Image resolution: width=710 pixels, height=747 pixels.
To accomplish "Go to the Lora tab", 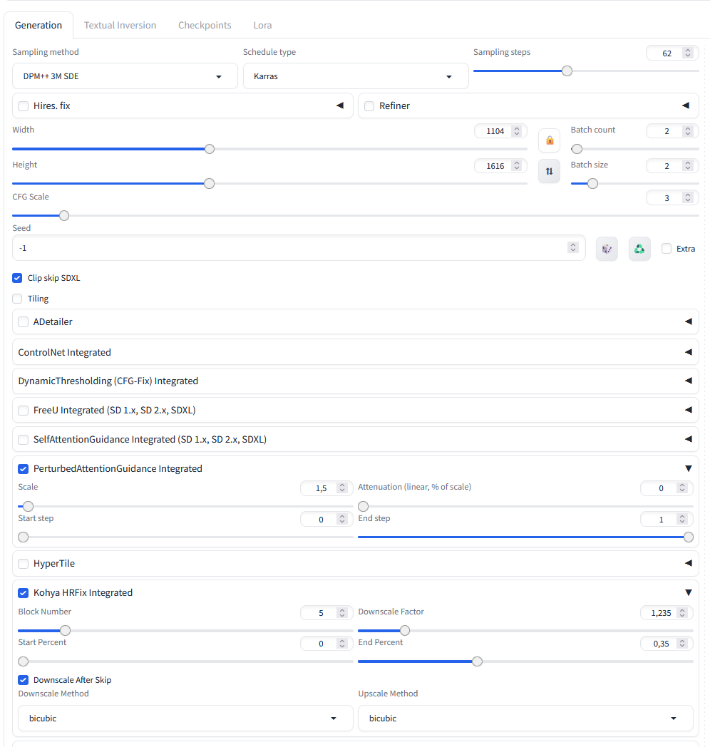I will tap(262, 25).
